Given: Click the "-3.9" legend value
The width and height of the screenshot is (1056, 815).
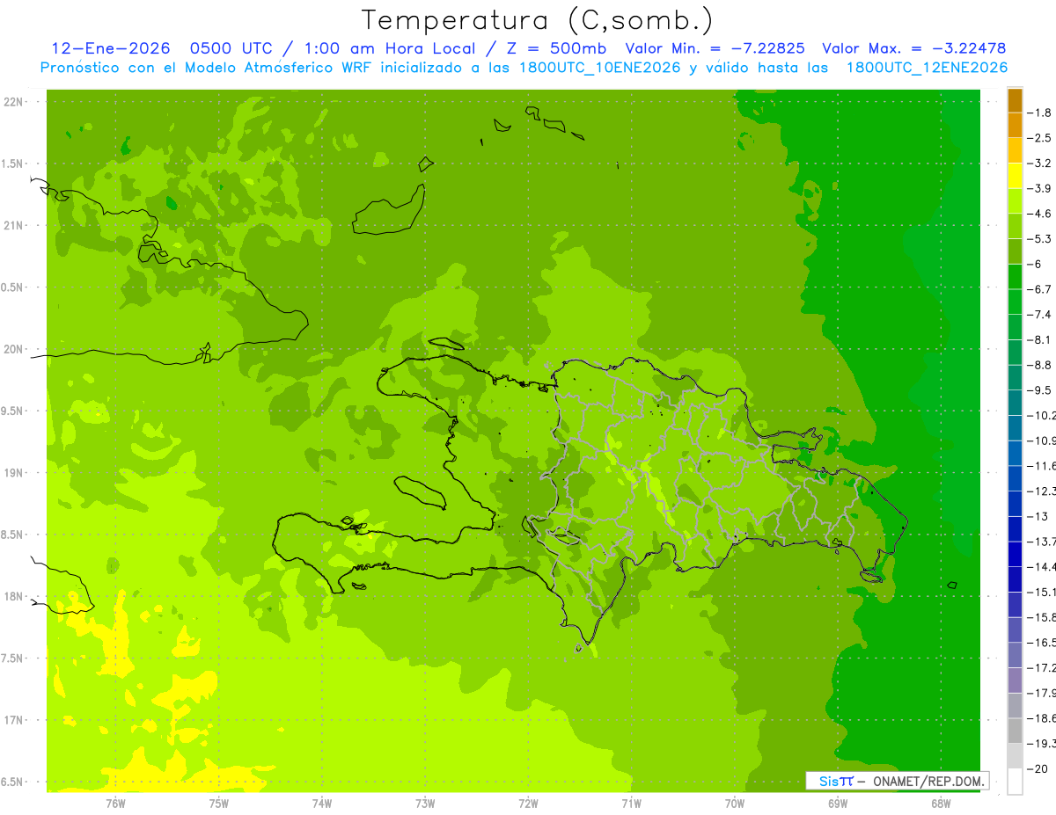Looking at the screenshot, I should [x=1039, y=188].
